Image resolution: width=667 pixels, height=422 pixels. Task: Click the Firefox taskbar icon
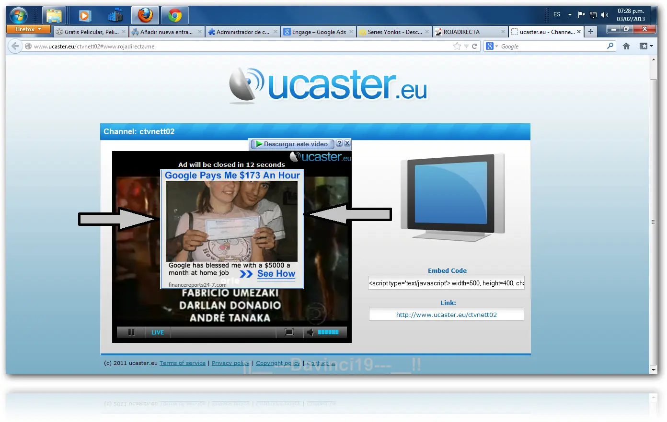tap(145, 15)
